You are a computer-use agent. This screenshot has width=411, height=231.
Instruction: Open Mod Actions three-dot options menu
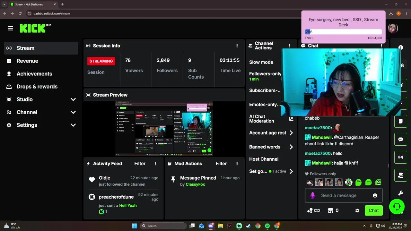[x=237, y=164]
